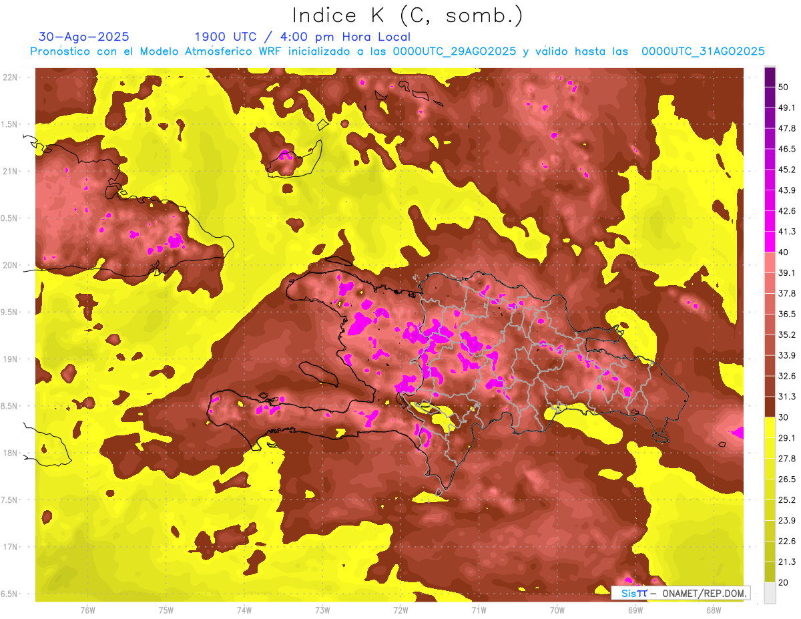Click the colorbar label "37.8"
This screenshot has height=619, width=801.
[x=787, y=293]
